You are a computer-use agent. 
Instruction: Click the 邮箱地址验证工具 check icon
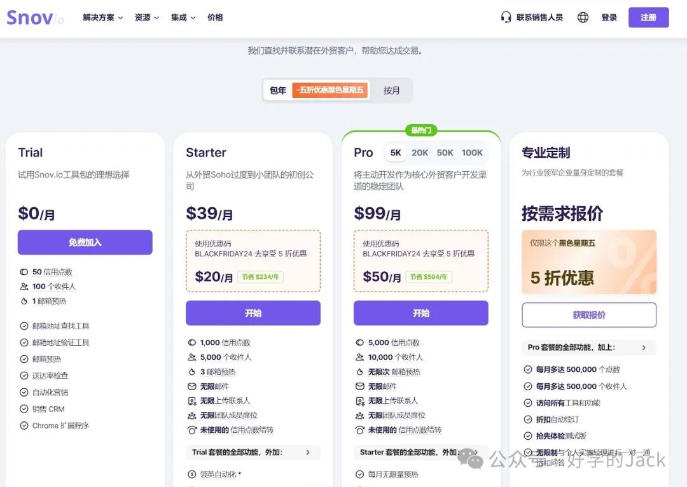click(x=24, y=342)
